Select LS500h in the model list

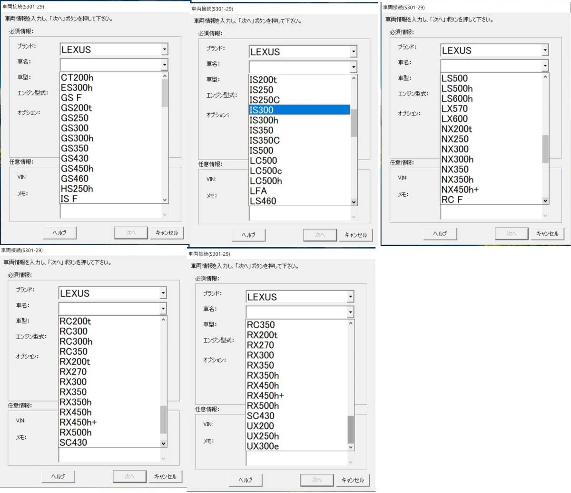point(457,89)
